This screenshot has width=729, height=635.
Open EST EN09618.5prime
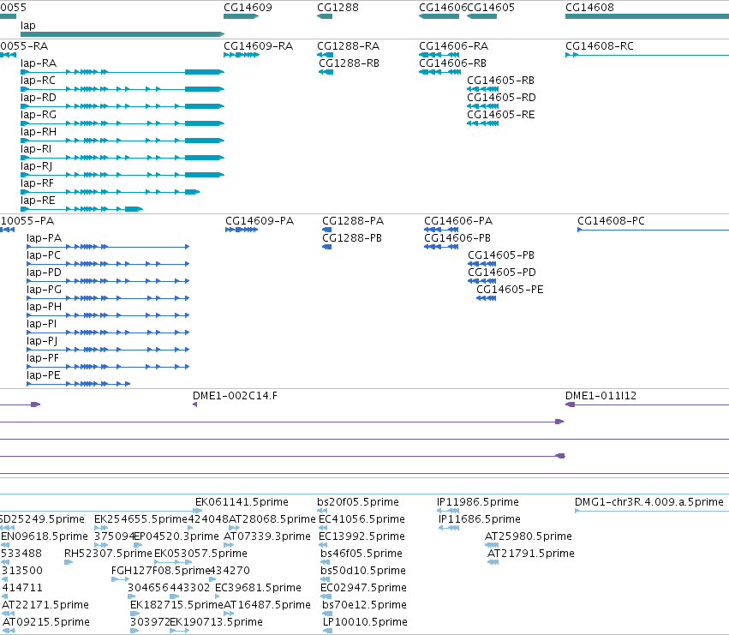[45, 536]
